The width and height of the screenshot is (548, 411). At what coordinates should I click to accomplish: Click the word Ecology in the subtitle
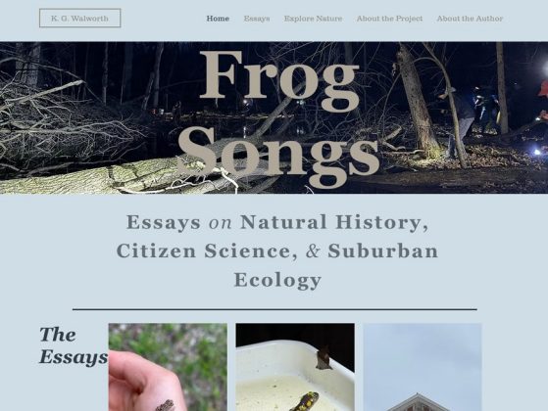click(277, 280)
